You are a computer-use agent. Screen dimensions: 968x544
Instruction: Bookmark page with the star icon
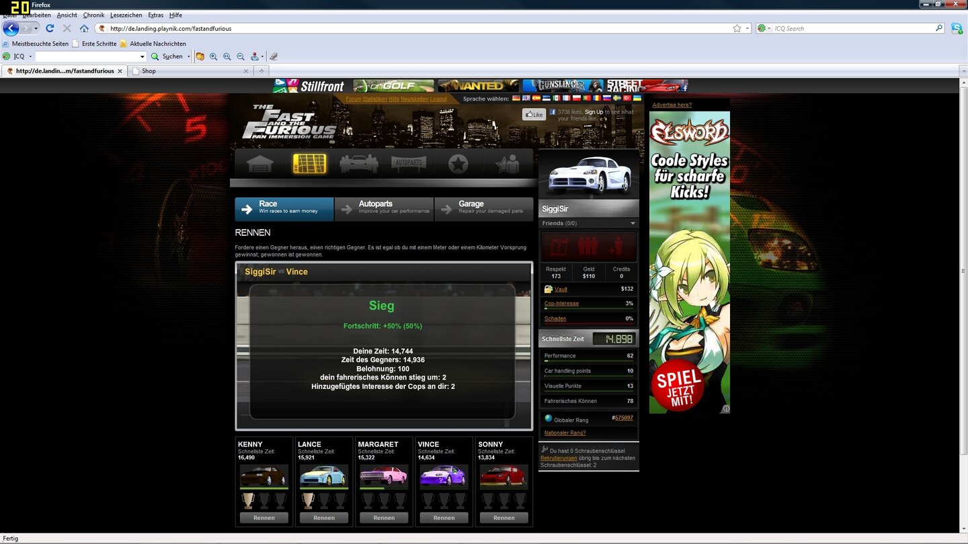737,28
